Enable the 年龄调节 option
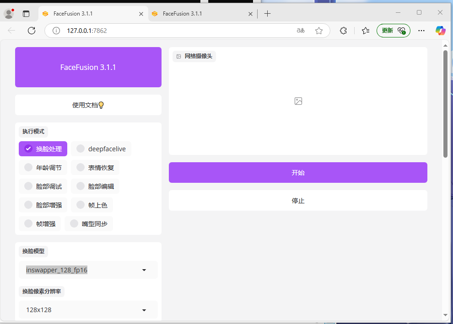This screenshot has height=324, width=453. point(43,168)
